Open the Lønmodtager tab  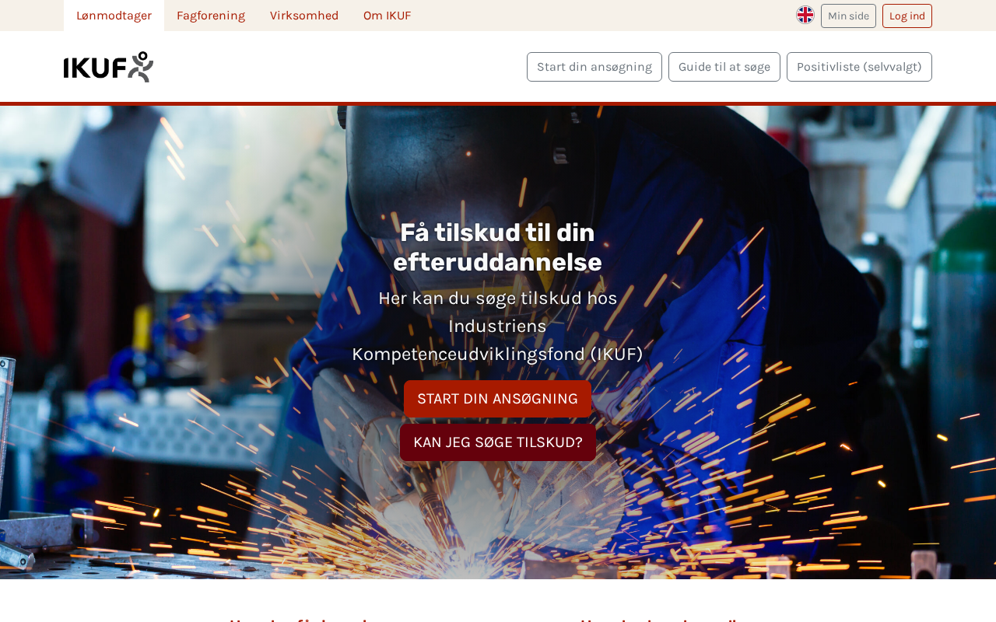[114, 16]
